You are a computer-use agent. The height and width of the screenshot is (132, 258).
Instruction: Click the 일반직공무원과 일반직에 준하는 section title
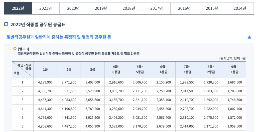(x=59, y=37)
